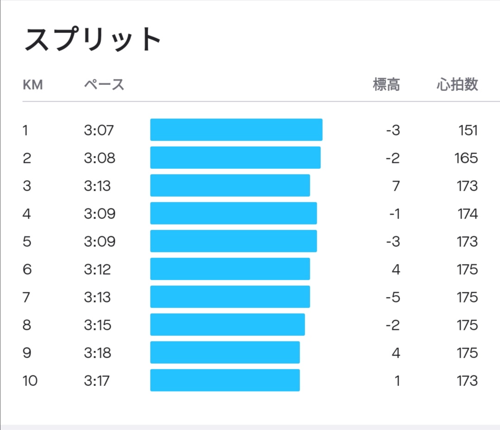Click the -5 elevation value
Viewport: 500px width, 430px height.
click(393, 297)
